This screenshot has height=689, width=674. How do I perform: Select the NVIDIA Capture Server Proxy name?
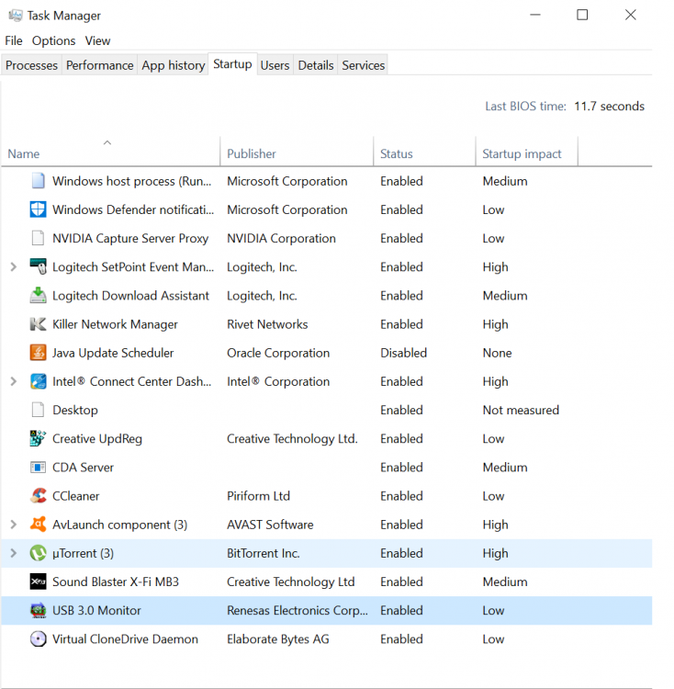[130, 238]
